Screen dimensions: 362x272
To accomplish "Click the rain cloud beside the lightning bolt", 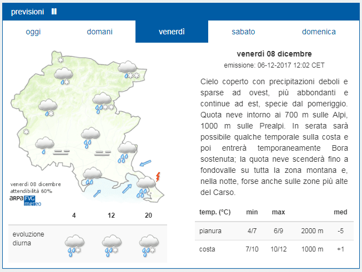I will pyautogui.click(x=145, y=185).
